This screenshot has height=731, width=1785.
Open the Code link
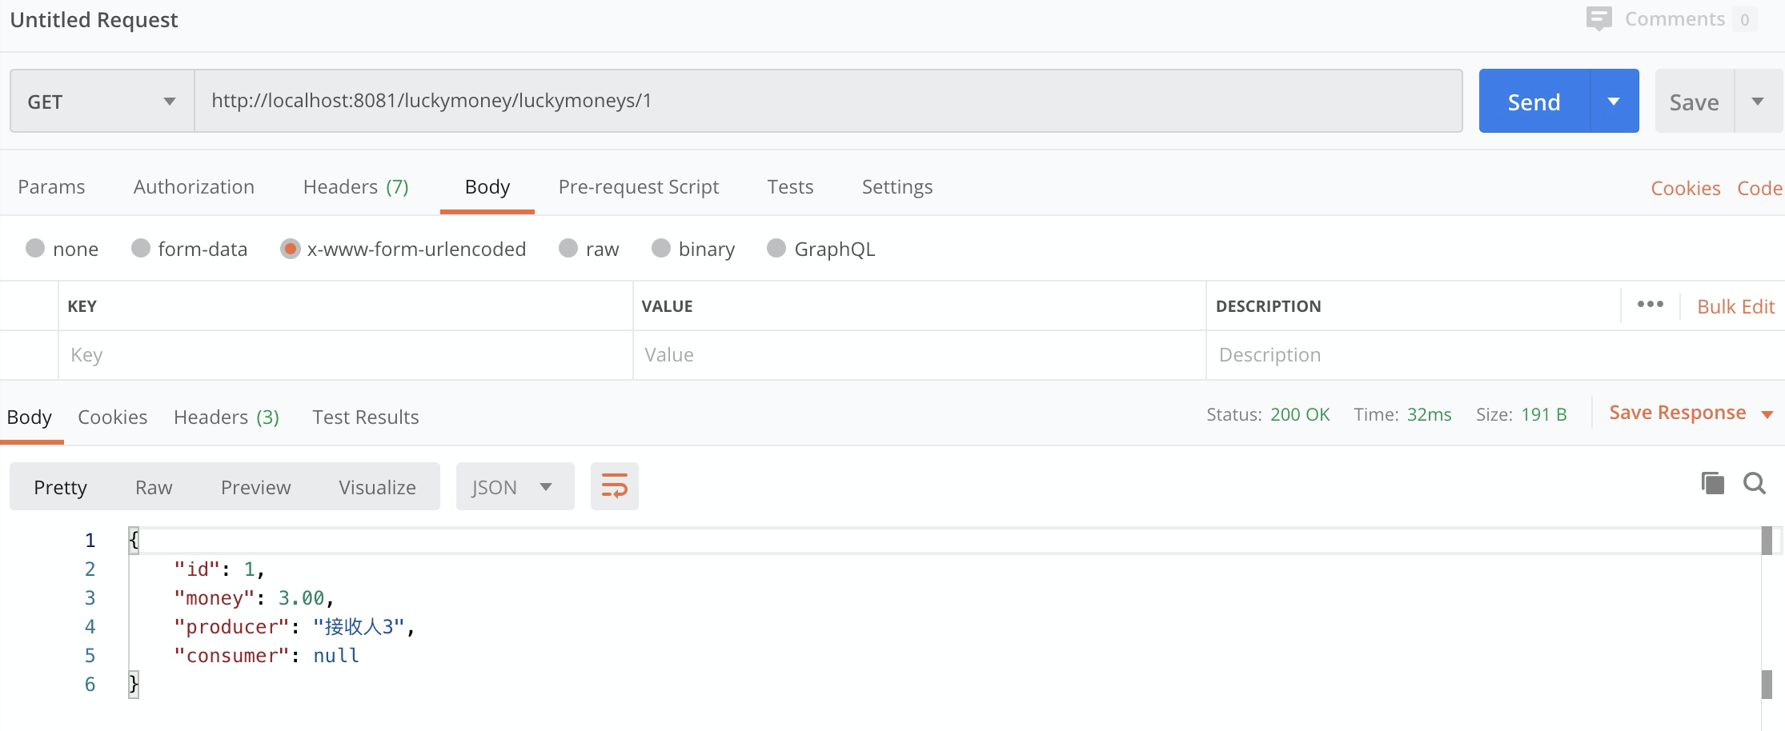pyautogui.click(x=1759, y=188)
